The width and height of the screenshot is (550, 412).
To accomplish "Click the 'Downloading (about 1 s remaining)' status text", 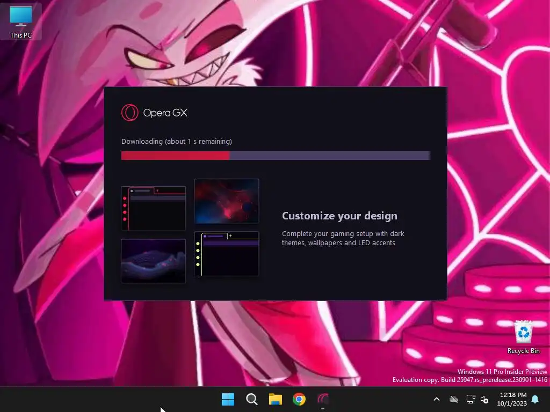I will tap(176, 141).
